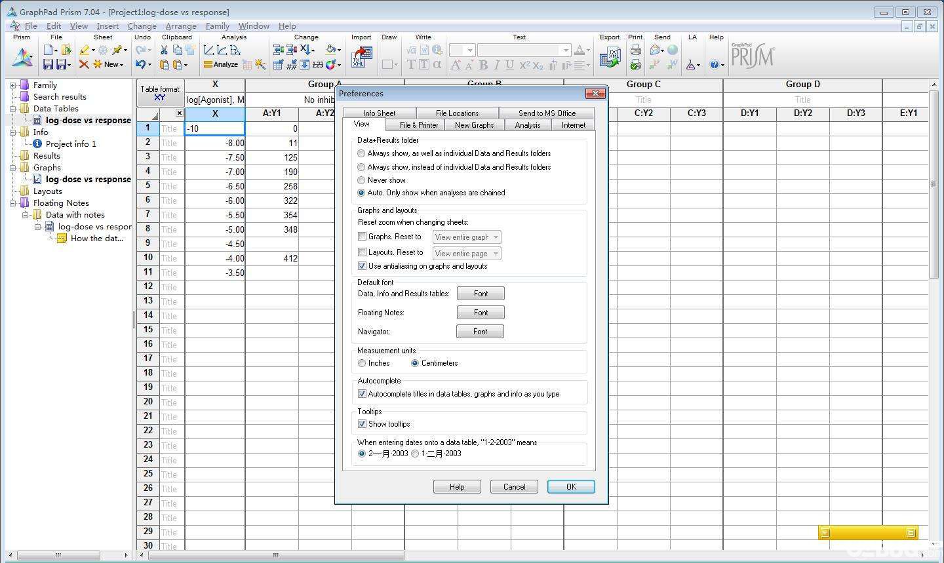
Task: Open the Prism logo menu button
Action: click(22, 58)
